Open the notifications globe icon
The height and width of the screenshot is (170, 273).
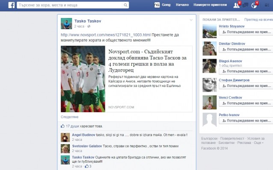[x=254, y=6]
